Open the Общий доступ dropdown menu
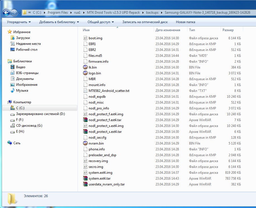The width and height of the screenshot is (256, 208). click(100, 22)
